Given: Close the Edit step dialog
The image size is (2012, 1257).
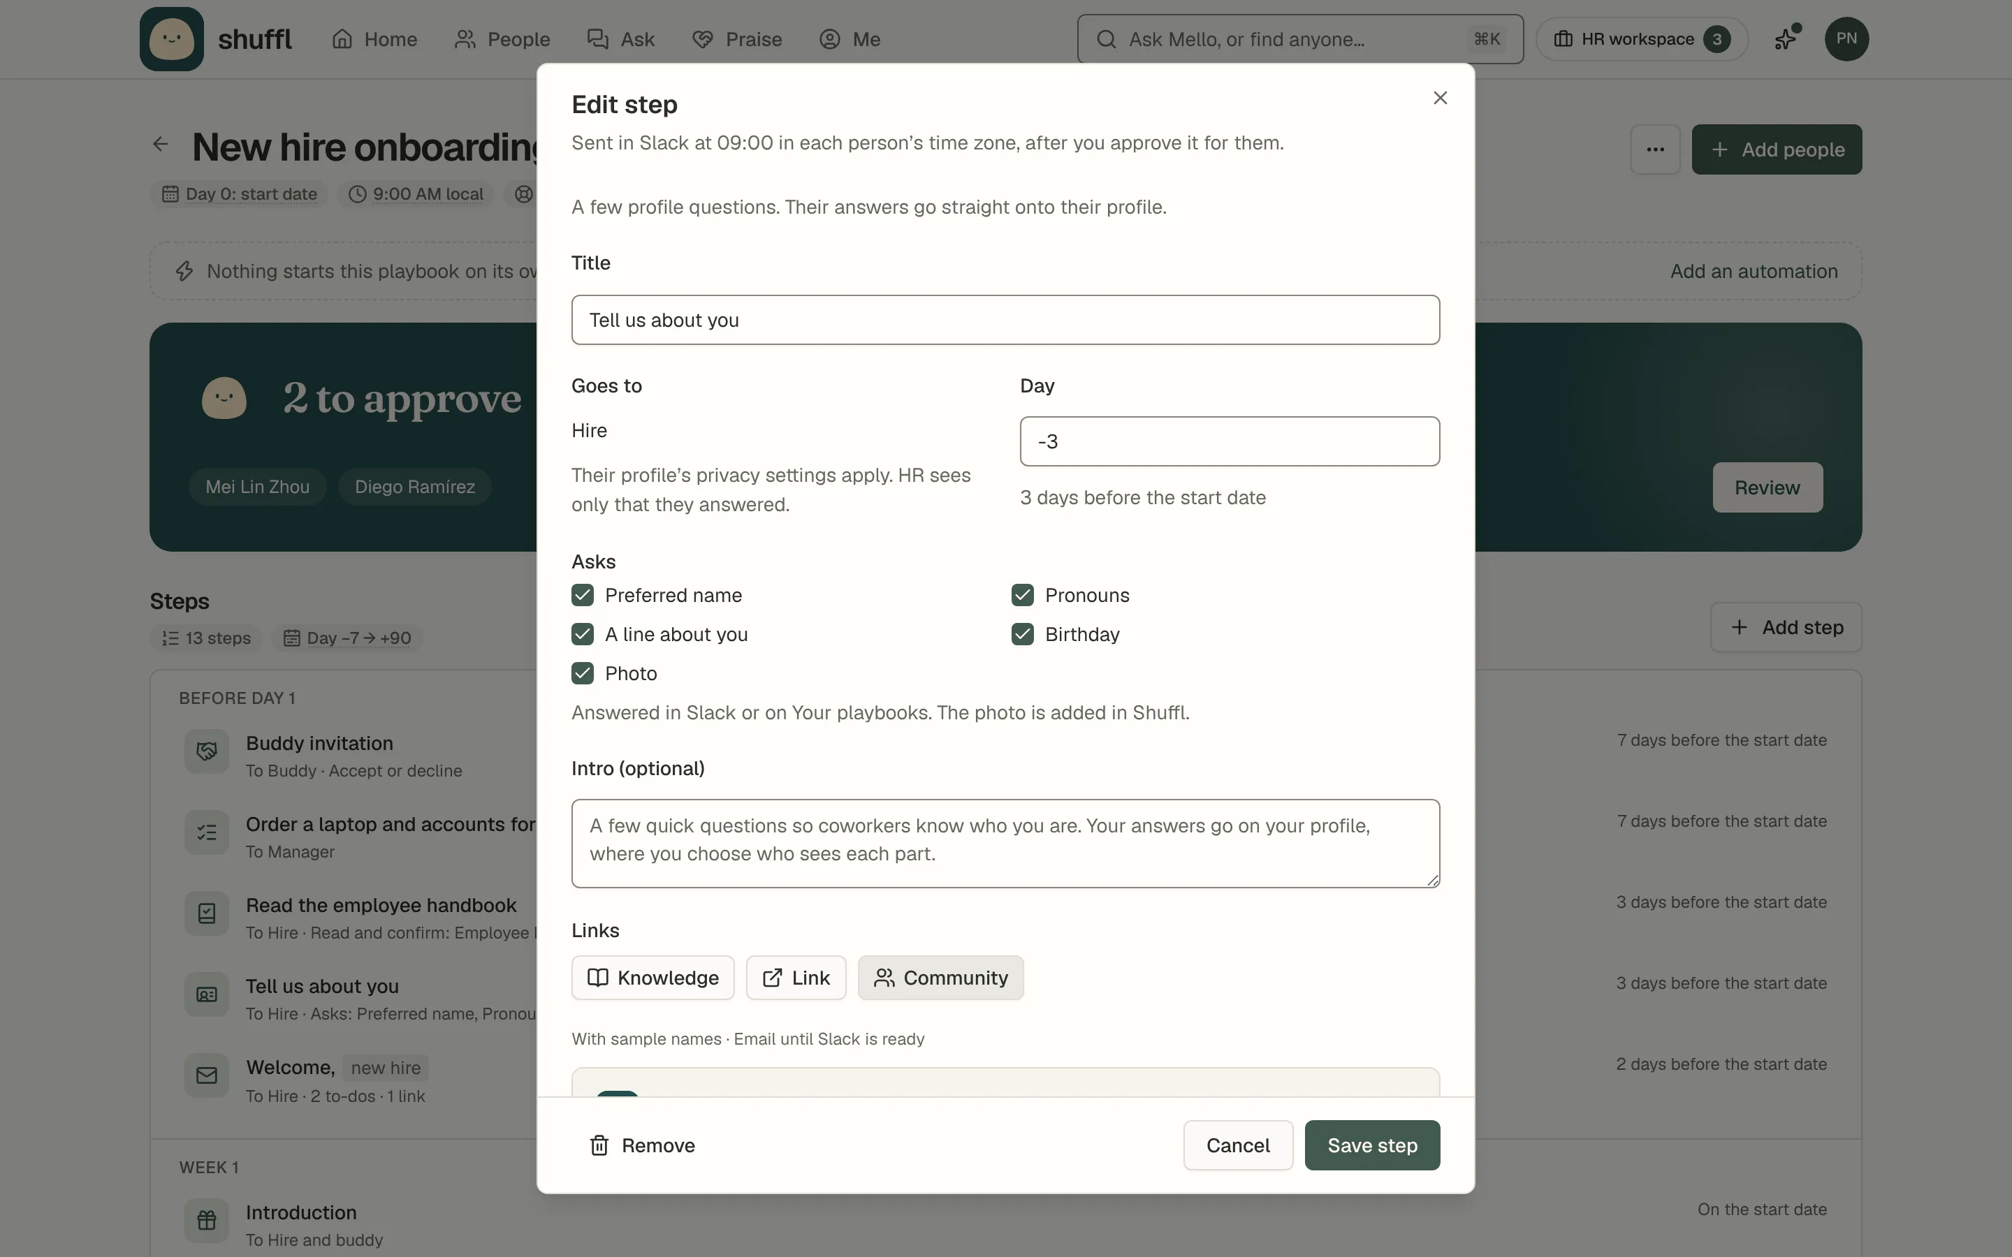Looking at the screenshot, I should coord(1440,98).
